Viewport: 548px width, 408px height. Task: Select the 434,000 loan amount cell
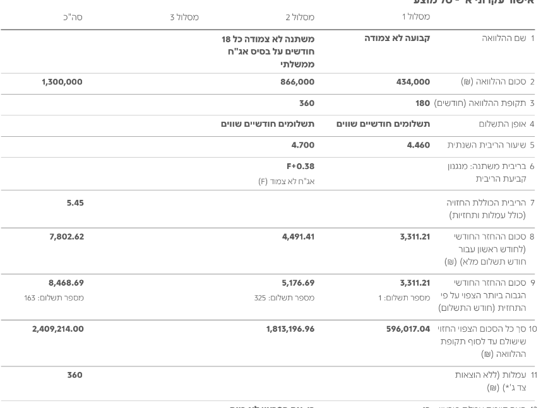point(414,82)
